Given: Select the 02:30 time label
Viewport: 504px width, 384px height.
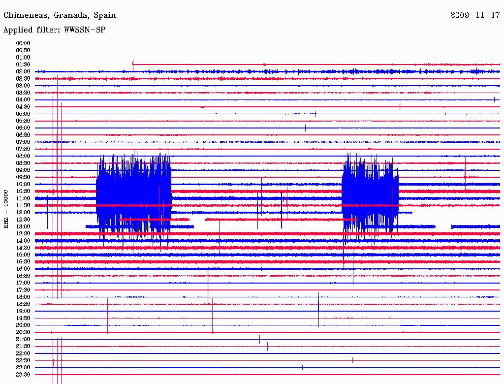Looking at the screenshot, I should (x=23, y=78).
